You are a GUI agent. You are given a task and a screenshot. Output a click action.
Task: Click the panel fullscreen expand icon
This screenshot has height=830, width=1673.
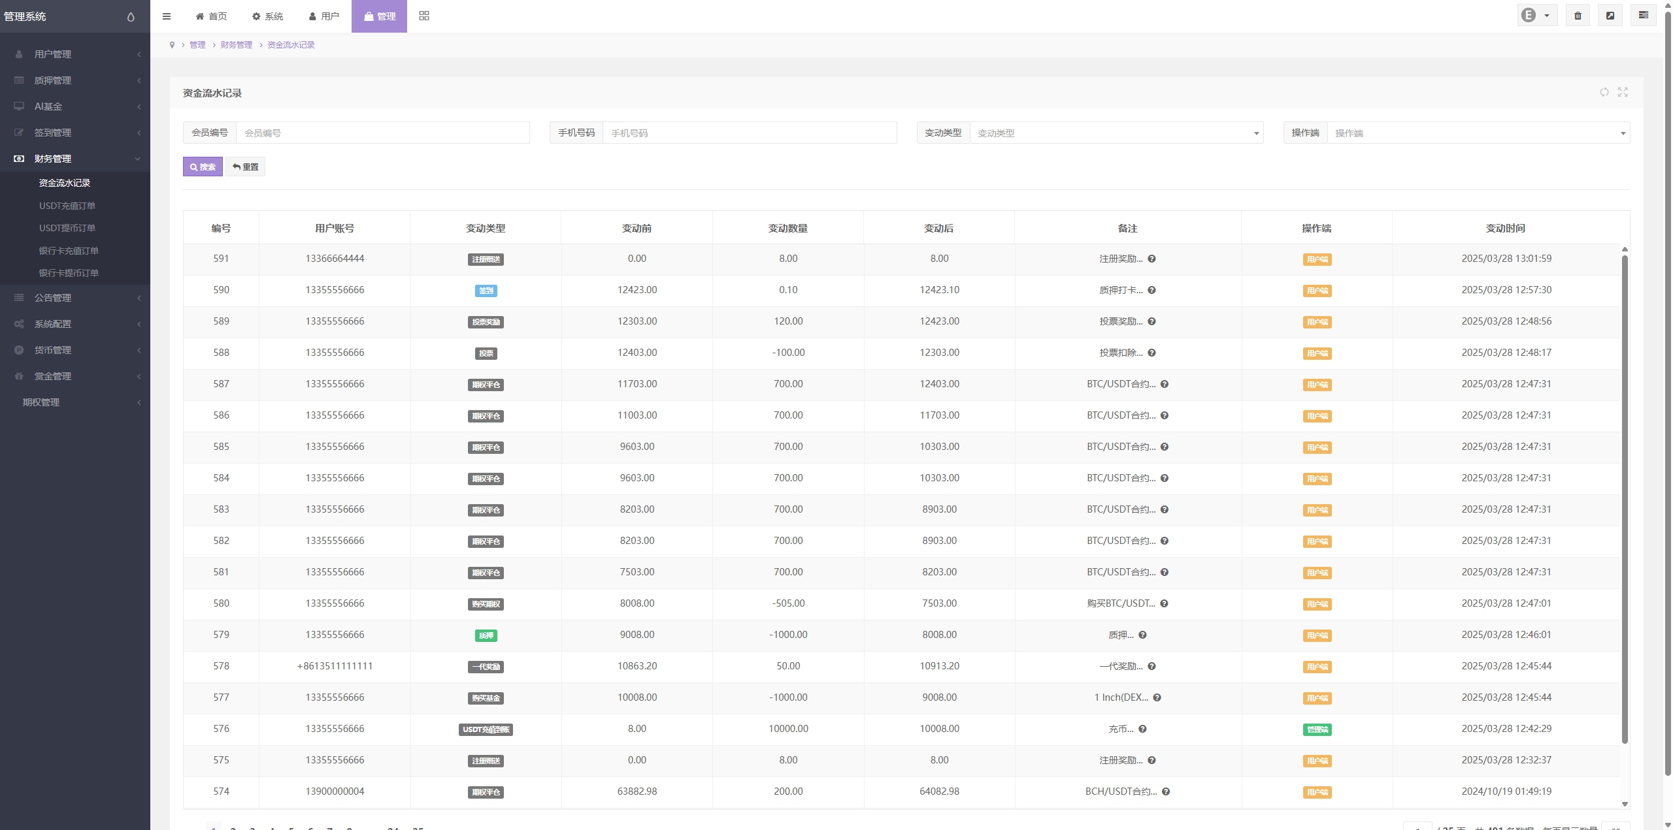click(1623, 92)
